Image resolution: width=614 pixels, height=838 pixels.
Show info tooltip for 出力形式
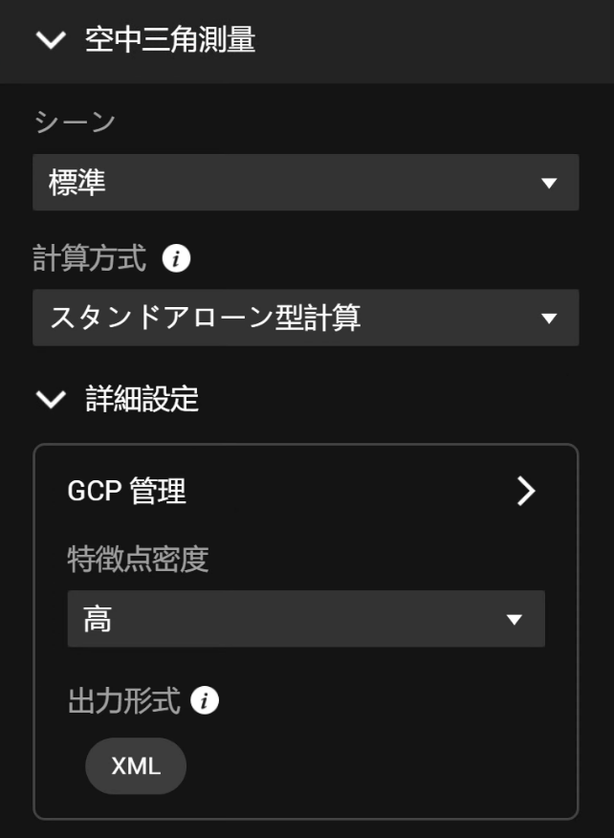click(x=205, y=701)
